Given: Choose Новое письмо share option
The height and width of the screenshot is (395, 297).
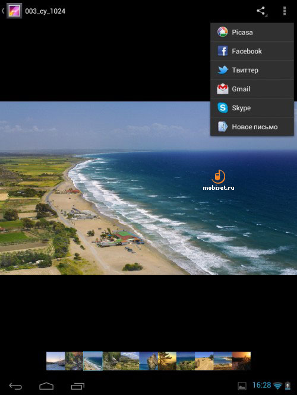Looking at the screenshot, I should click(x=252, y=127).
